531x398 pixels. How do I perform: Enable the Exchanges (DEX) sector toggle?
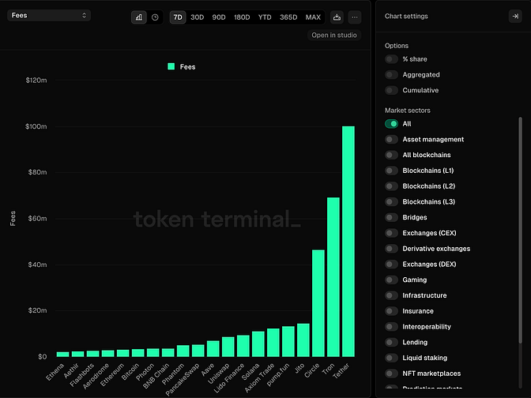[391, 265]
